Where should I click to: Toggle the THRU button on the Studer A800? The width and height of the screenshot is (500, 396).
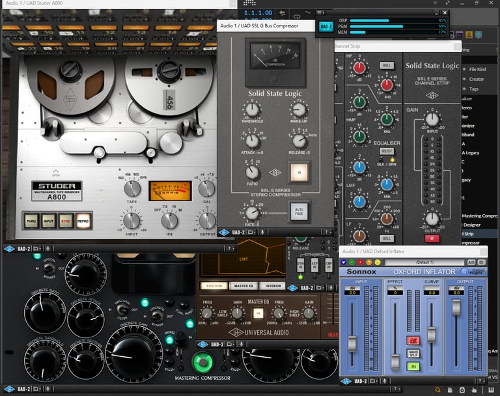tap(31, 221)
